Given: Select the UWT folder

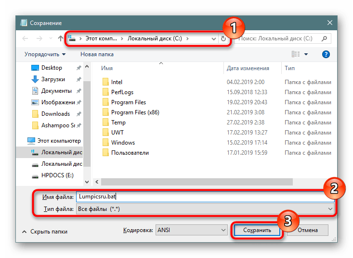Looking at the screenshot, I should coord(118,133).
